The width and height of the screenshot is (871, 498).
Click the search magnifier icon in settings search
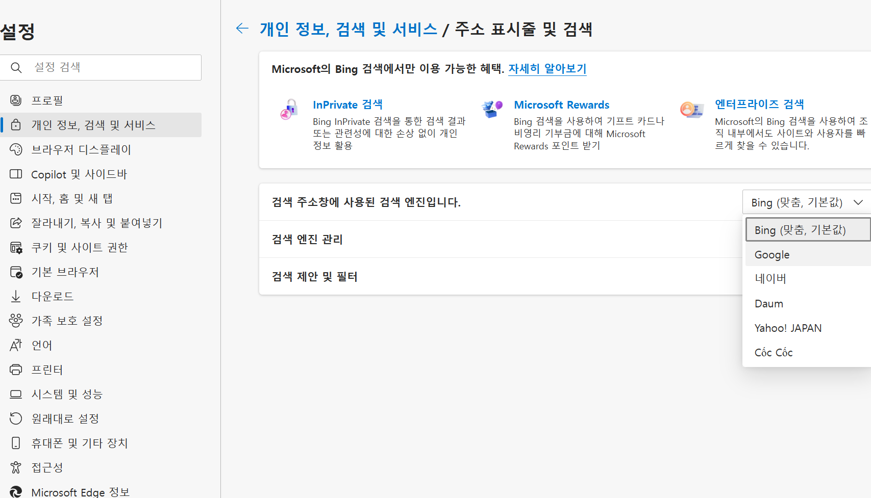click(x=16, y=67)
